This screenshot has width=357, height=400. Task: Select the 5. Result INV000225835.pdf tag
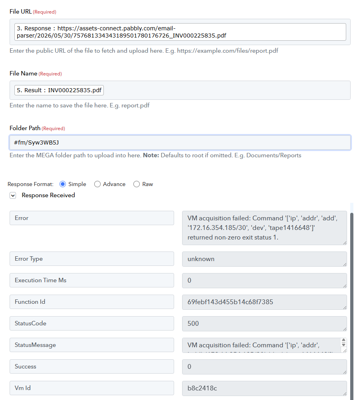click(59, 90)
